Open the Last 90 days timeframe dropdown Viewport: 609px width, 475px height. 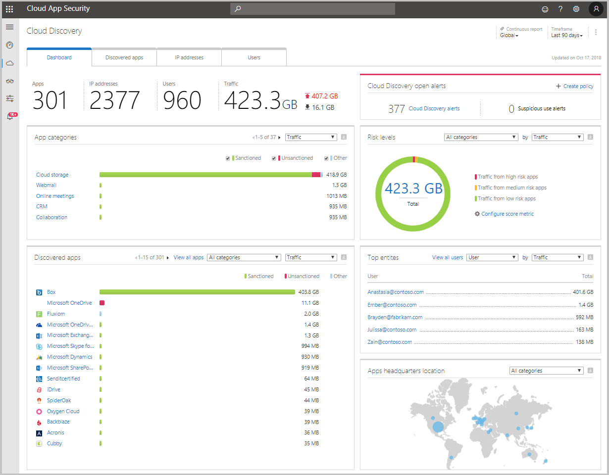point(566,35)
